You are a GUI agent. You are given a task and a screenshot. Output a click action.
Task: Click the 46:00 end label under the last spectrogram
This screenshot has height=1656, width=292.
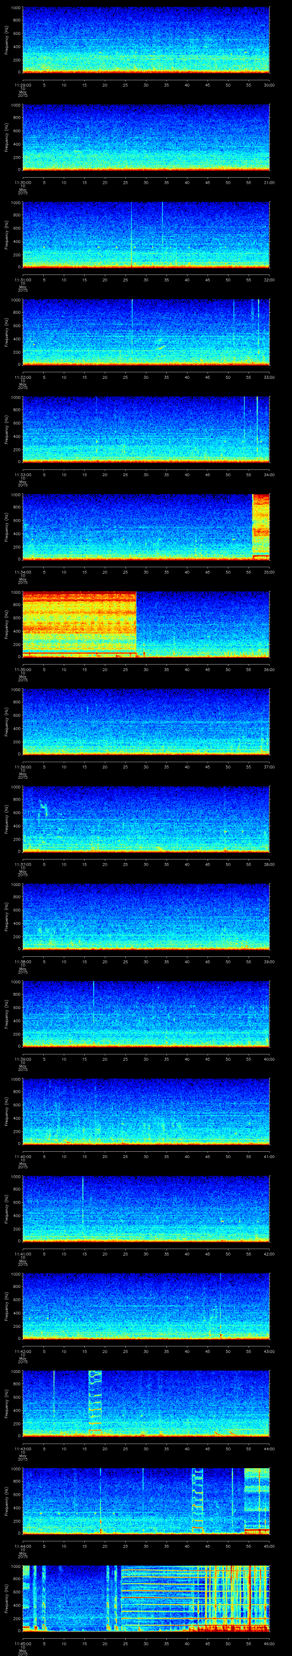pyautogui.click(x=269, y=1644)
